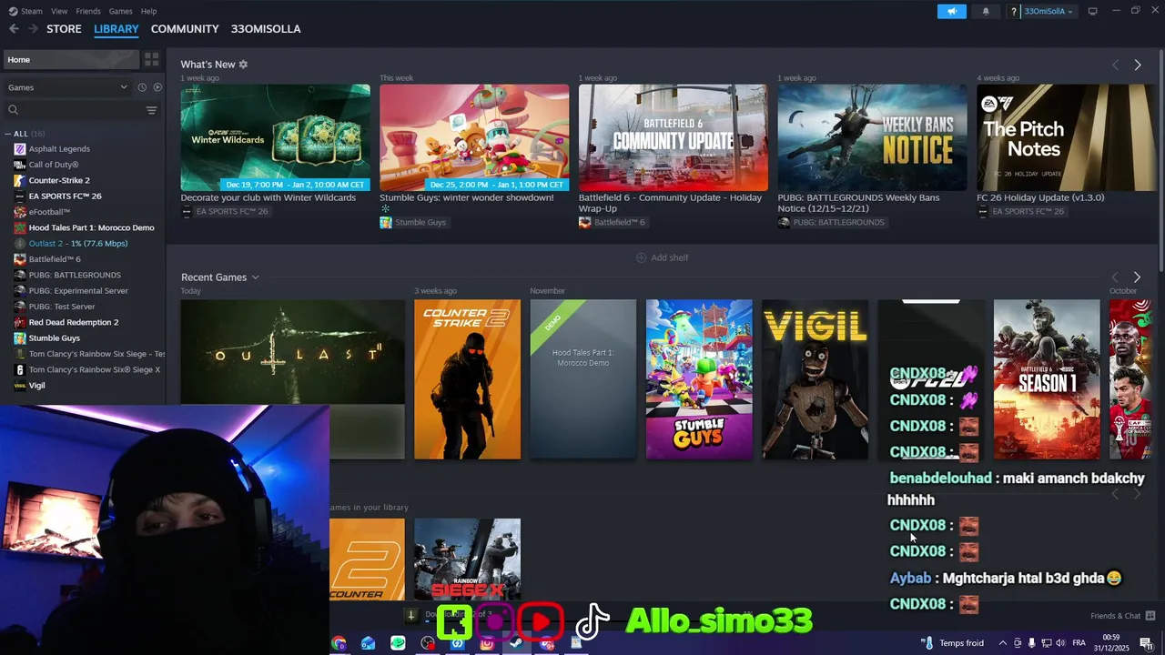
Task: Open the Games menu
Action: point(120,11)
